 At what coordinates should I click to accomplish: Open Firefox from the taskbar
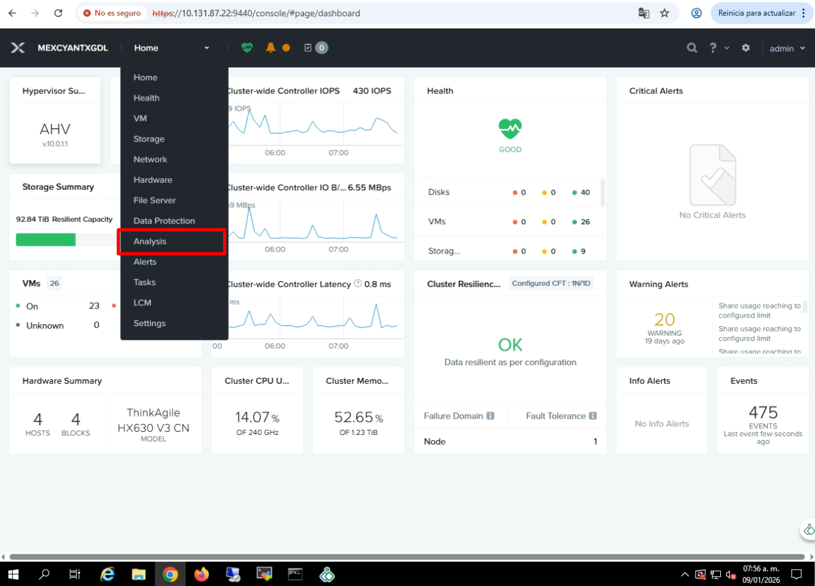pos(202,574)
